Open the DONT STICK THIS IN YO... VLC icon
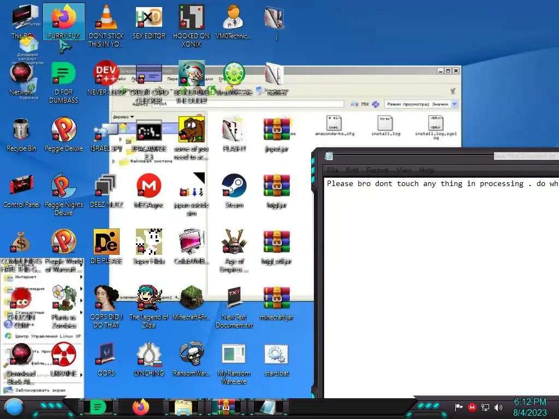559x419 pixels. (106, 26)
